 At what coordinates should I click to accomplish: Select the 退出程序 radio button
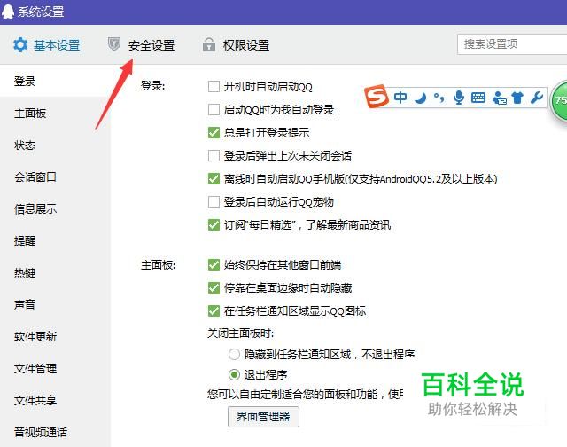tap(234, 374)
